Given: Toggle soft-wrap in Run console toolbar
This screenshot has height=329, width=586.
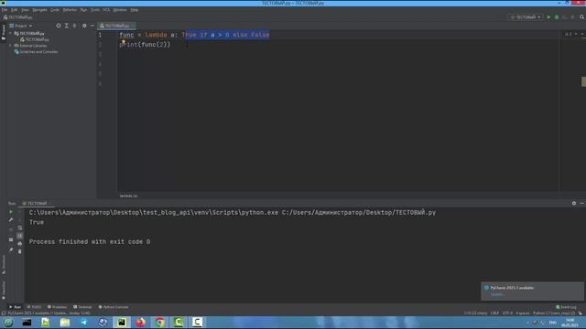Looking at the screenshot, I should 20,228.
